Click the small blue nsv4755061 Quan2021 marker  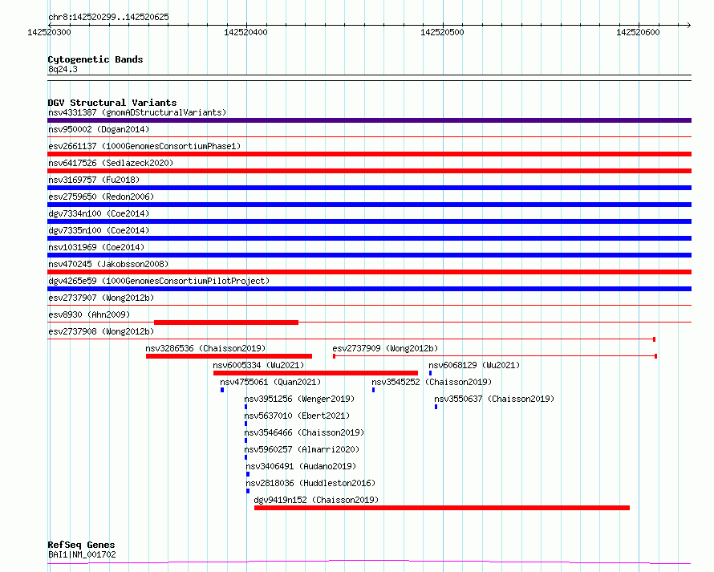222,390
